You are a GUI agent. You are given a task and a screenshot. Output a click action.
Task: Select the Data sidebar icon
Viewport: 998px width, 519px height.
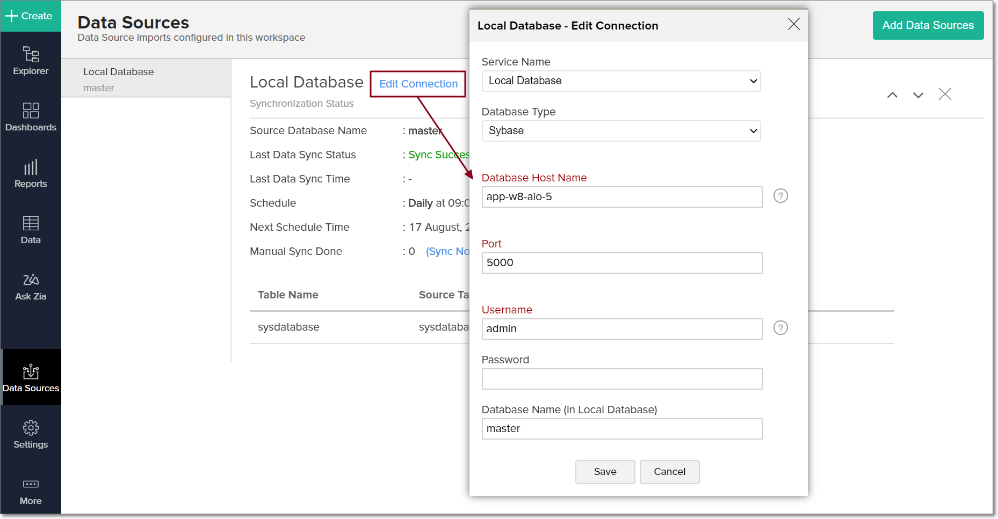pyautogui.click(x=31, y=230)
